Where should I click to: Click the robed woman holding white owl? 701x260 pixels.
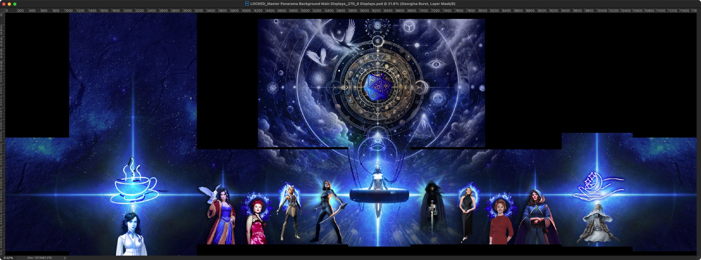pos(218,215)
